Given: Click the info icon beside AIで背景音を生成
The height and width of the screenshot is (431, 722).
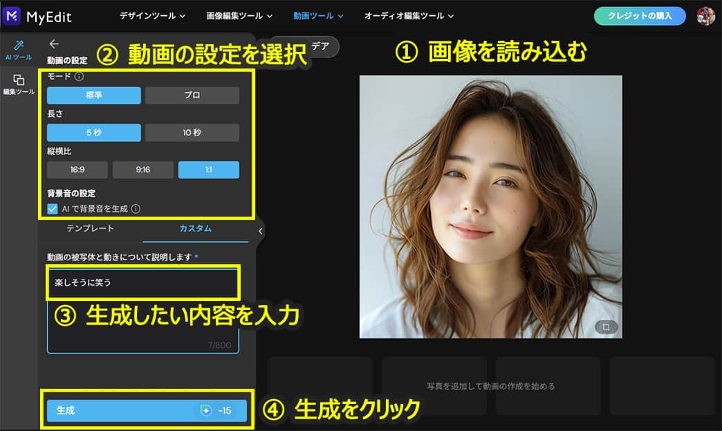Looking at the screenshot, I should click(137, 208).
